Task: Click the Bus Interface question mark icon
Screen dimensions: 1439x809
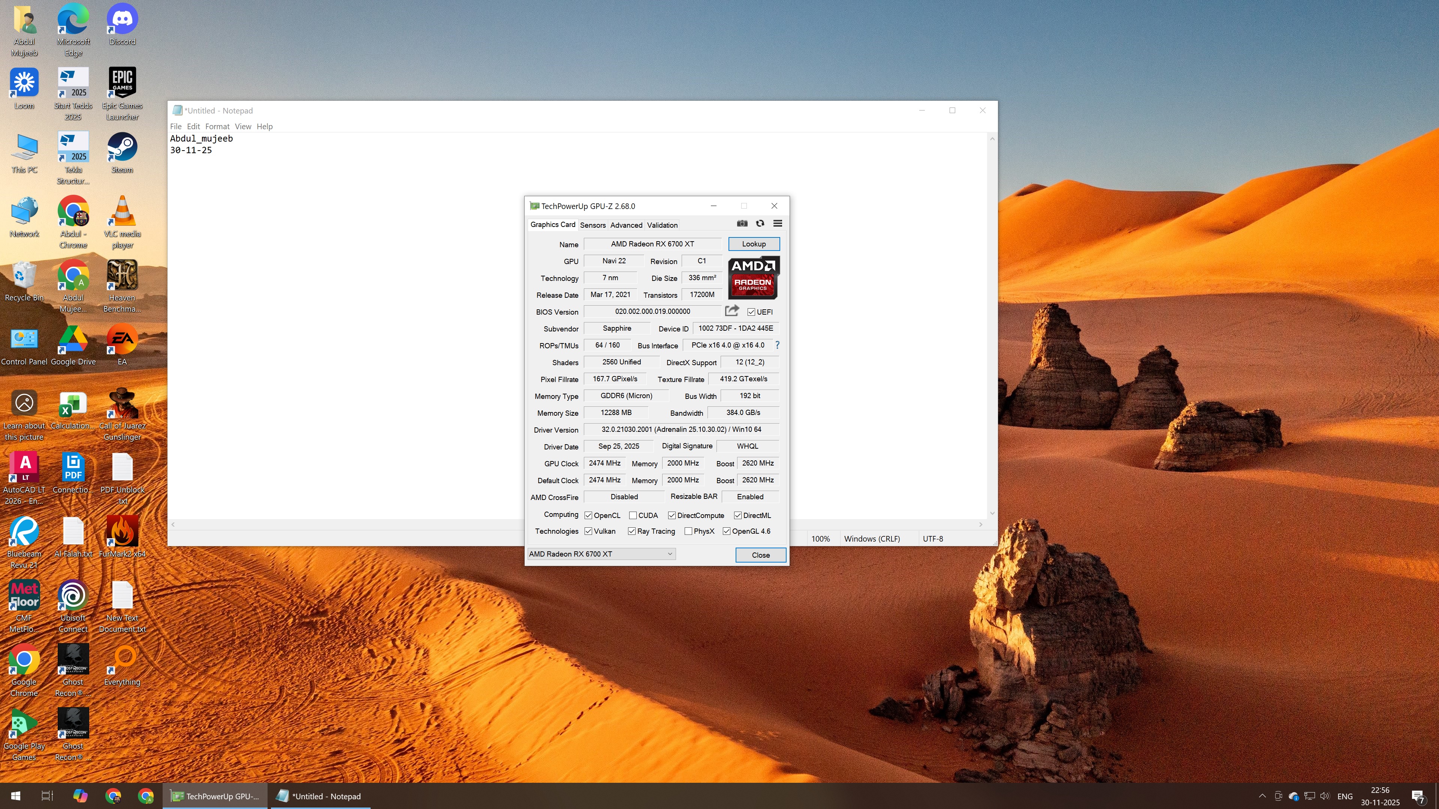Action: pos(777,345)
